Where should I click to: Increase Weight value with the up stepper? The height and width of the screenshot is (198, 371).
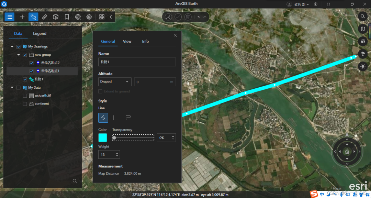(x=117, y=153)
